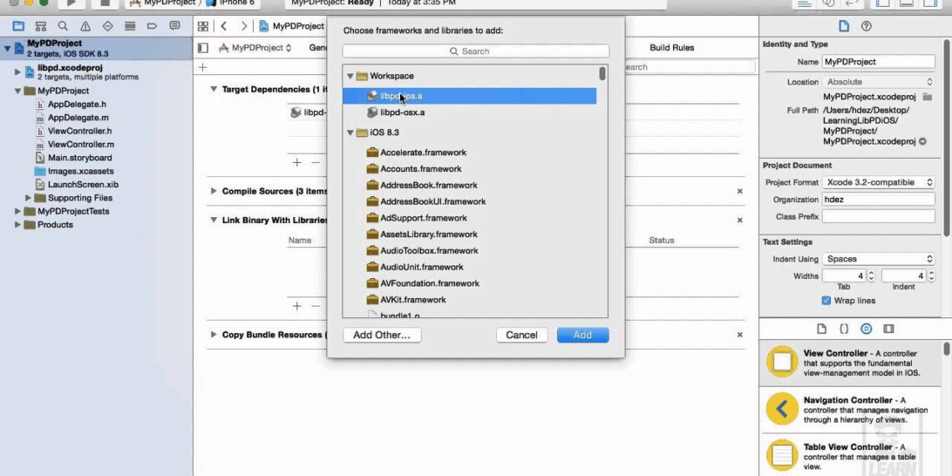Screen dimensions: 952x476
Task: Delete the Link Binary With Libraries phase
Action: click(x=740, y=220)
